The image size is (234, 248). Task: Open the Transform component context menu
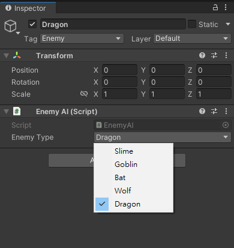(x=226, y=55)
